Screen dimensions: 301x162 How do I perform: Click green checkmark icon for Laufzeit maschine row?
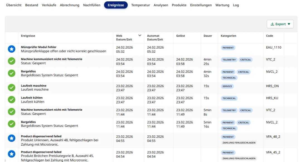point(11,88)
